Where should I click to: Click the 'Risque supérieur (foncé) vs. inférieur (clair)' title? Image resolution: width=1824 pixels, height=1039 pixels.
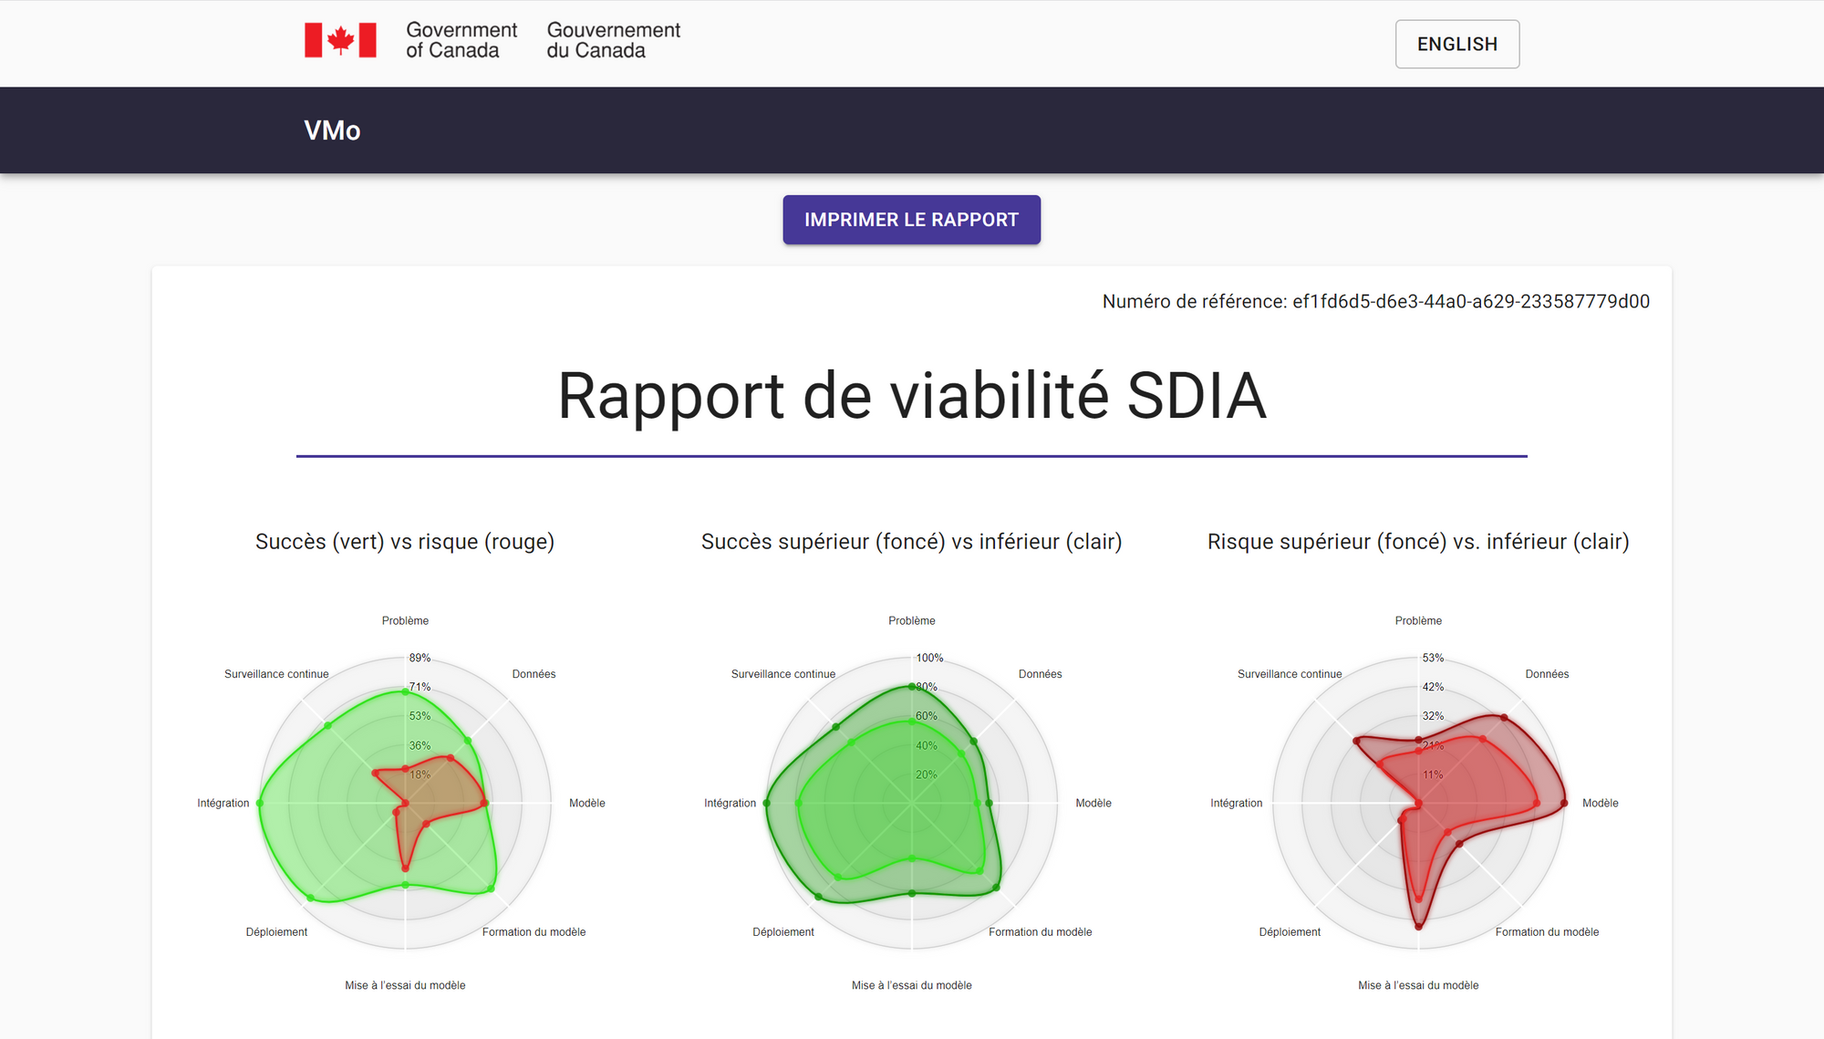pyautogui.click(x=1418, y=541)
